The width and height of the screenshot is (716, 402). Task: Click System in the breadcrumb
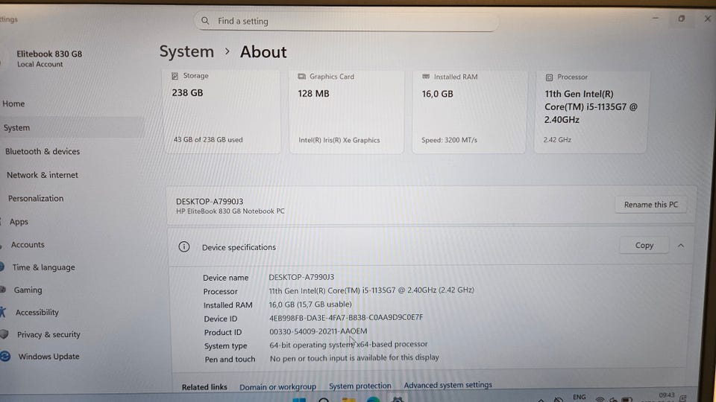pos(186,51)
